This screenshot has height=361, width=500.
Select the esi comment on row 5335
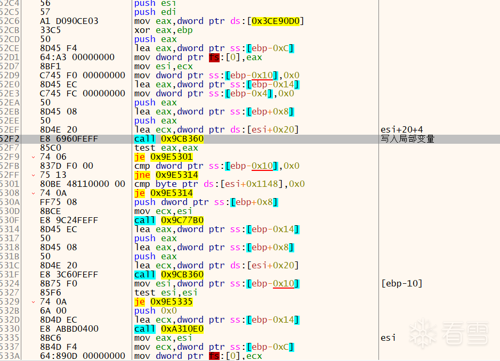point(388,338)
